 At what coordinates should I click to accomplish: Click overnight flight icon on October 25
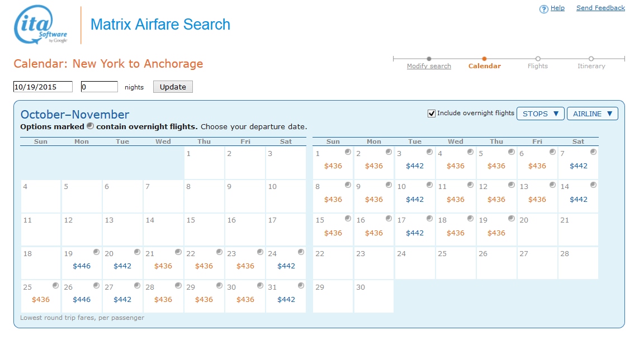tap(55, 286)
